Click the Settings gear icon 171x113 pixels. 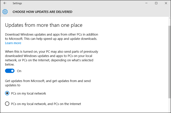[x=5, y=12]
